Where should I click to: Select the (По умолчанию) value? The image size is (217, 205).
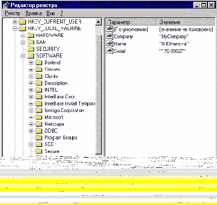pos(131,29)
